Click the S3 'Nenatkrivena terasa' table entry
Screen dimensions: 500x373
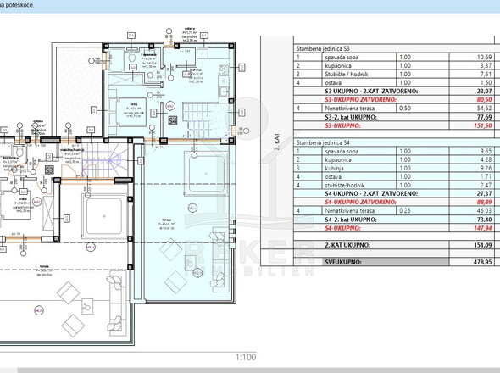[x=345, y=109]
